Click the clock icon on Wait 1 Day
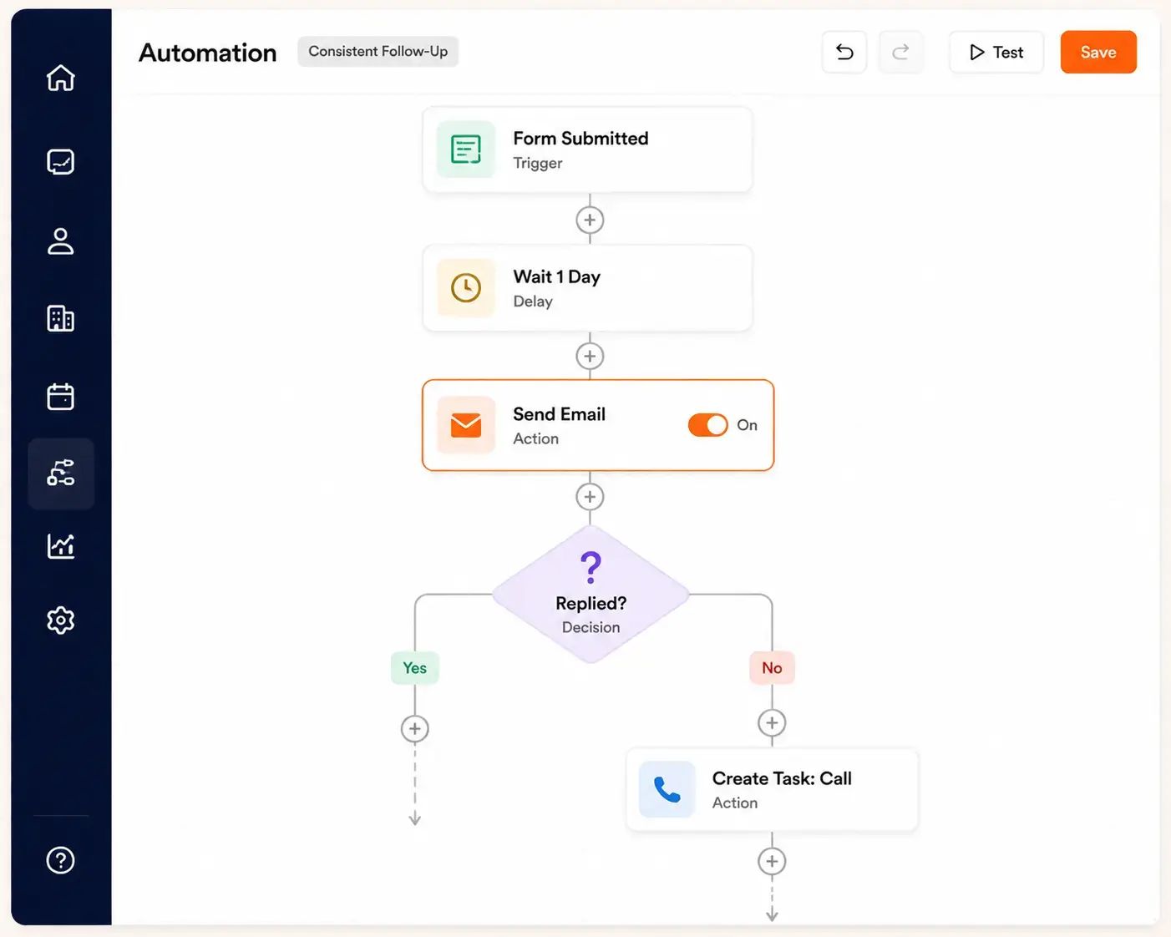This screenshot has width=1171, height=937. 466,287
